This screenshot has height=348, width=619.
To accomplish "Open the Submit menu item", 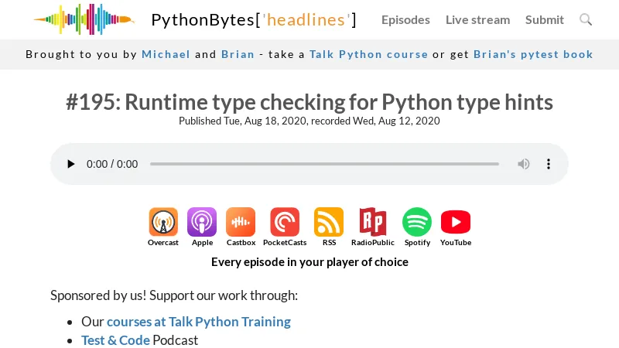I will (x=545, y=19).
